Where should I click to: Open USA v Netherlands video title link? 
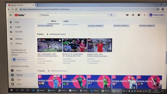click(x=48, y=55)
